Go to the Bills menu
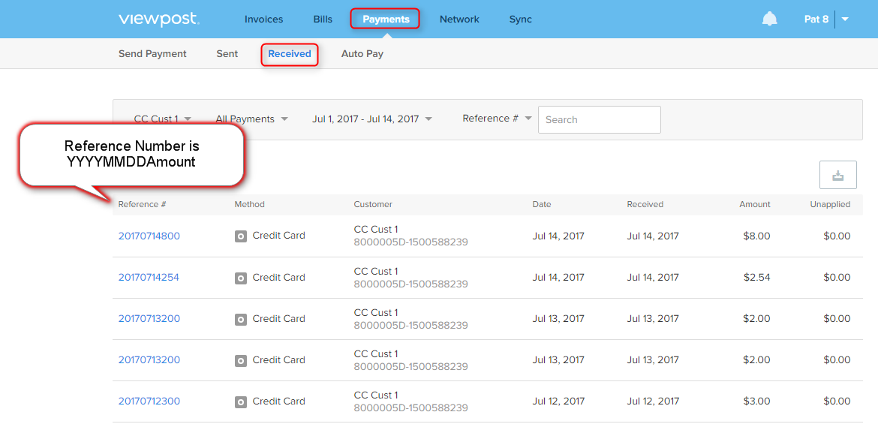Viewport: 878px width, 430px height. (323, 19)
